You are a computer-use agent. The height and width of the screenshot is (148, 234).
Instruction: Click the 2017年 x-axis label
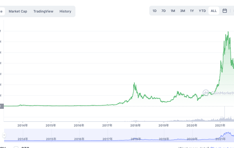(107, 125)
